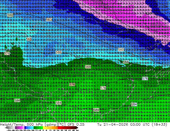Click the 576 contour label touching left map edge
Image resolution: width=170 pixels, height=131 pixels.
point(7,53)
